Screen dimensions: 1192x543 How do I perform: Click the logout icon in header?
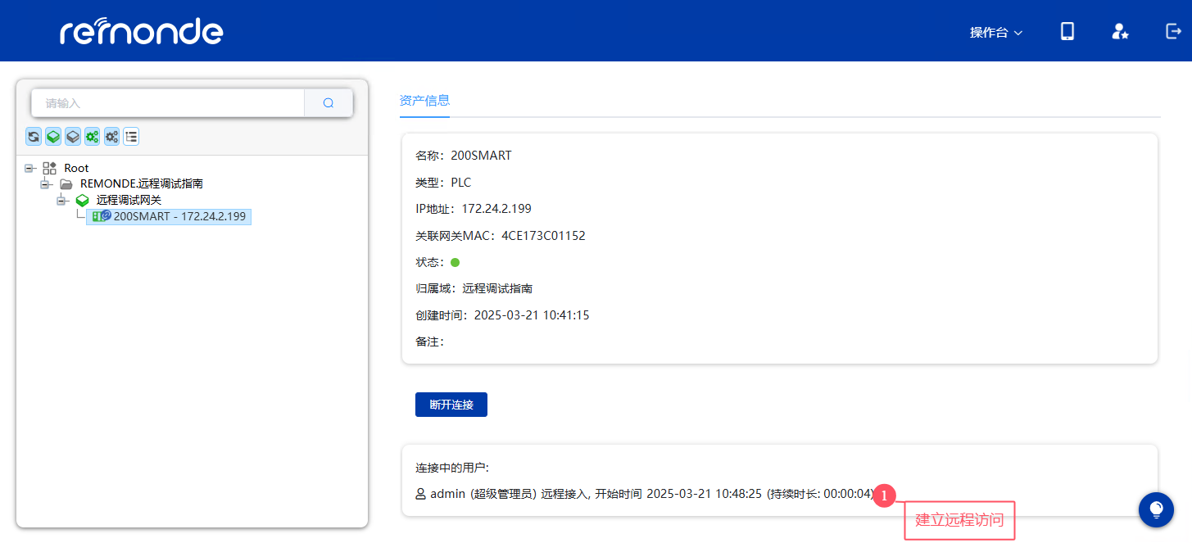1173,31
